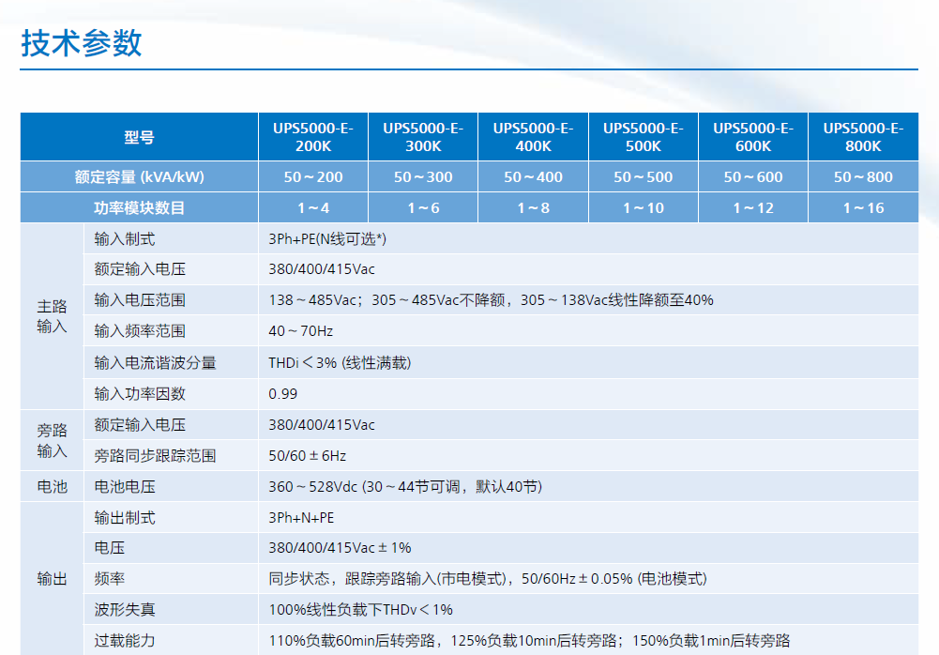Select the 3Ph+PE(N线可选*) value
Image resolution: width=939 pixels, height=655 pixels.
[327, 239]
